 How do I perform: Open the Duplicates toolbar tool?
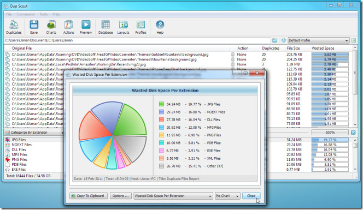coord(14,27)
